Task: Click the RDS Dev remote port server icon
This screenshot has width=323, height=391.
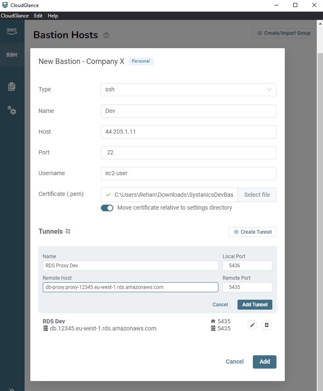Action: click(213, 328)
